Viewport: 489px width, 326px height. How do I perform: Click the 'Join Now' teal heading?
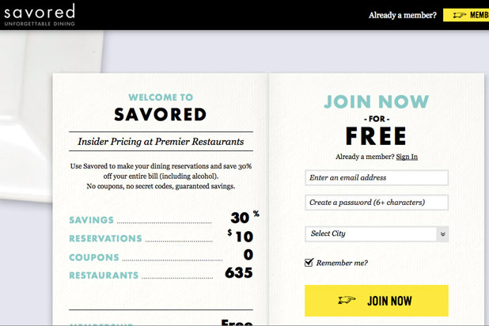click(x=377, y=102)
